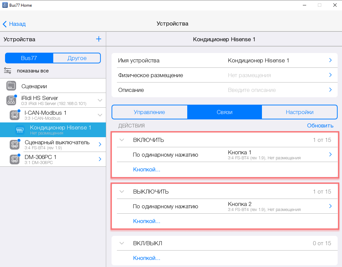Collapse the ВКЛЮЧИТЬ action section
This screenshot has height=267, width=342.
tap(122, 140)
